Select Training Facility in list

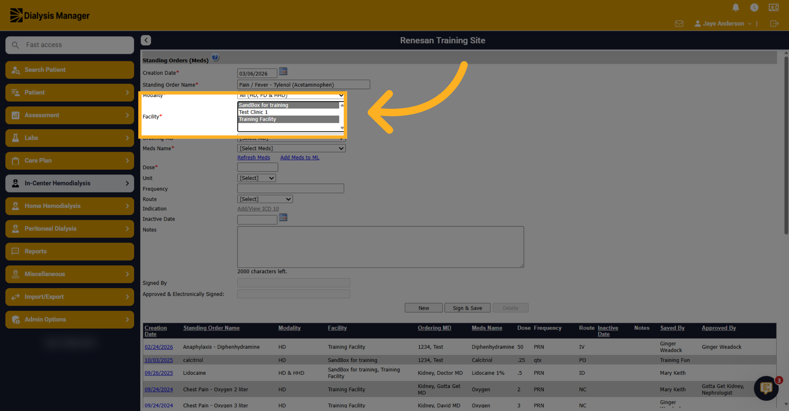288,119
